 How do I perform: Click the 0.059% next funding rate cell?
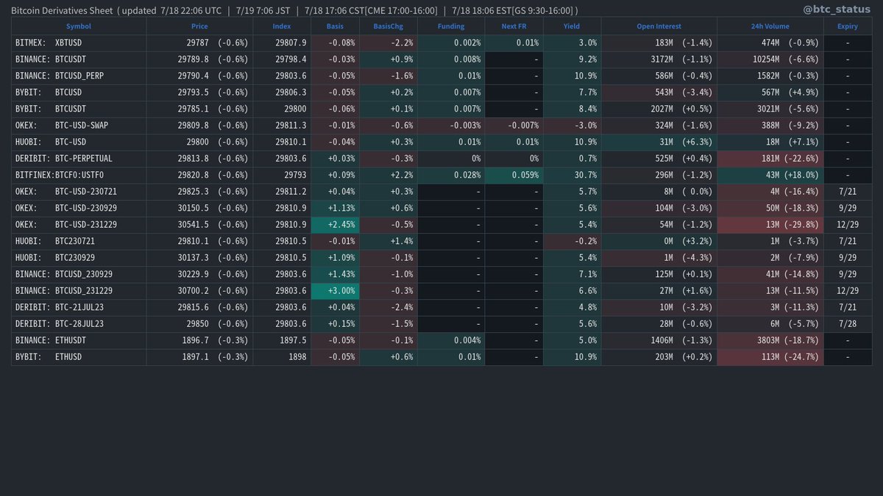click(x=514, y=175)
